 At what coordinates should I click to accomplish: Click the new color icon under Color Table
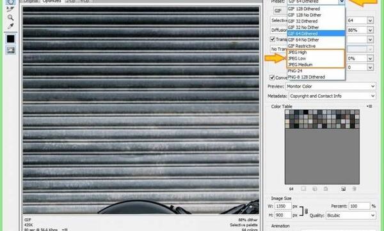343,189
